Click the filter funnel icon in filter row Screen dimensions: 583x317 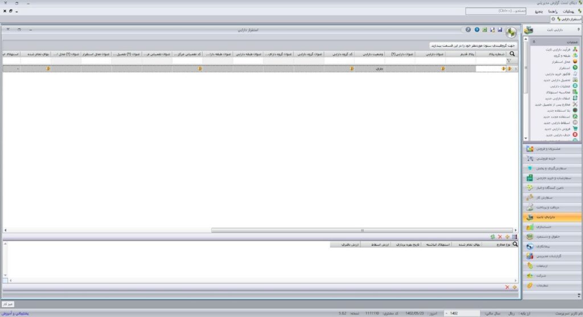coord(509,60)
